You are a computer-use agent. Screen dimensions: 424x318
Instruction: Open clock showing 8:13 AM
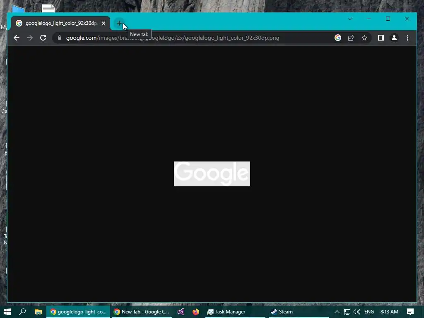tap(389, 312)
